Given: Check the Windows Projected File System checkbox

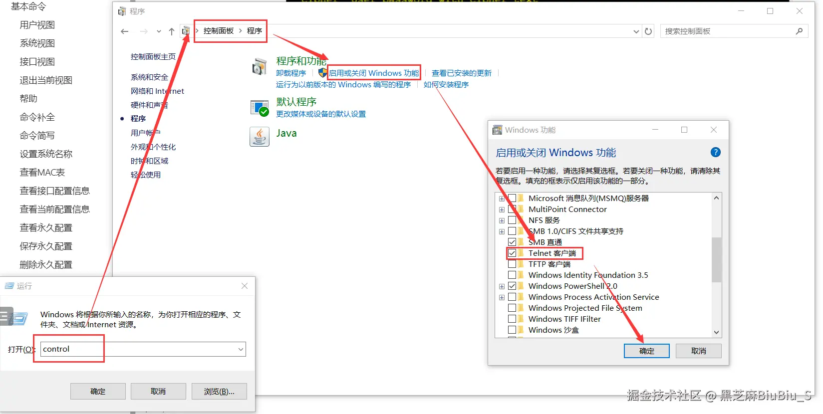Looking at the screenshot, I should click(512, 308).
